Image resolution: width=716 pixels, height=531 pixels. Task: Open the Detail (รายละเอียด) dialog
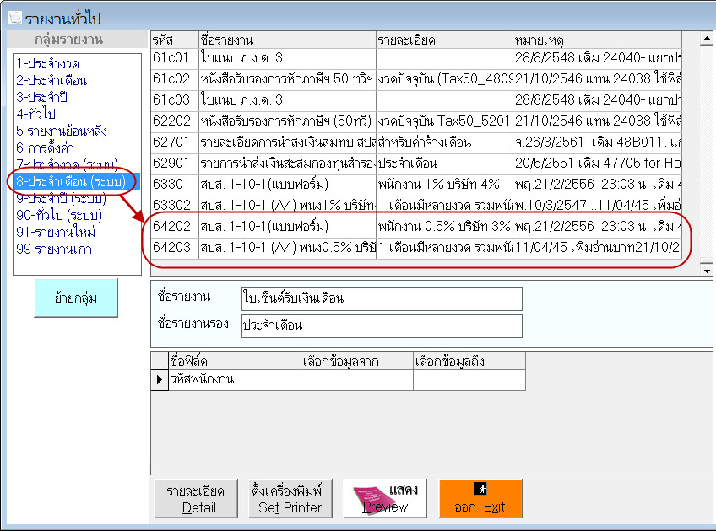click(195, 497)
